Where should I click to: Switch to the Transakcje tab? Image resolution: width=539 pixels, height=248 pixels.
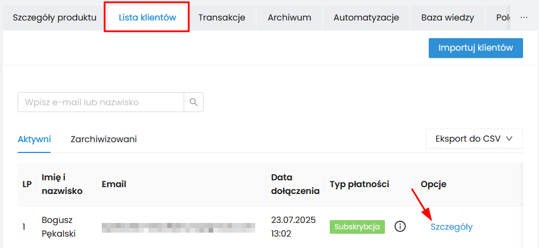[x=222, y=18]
